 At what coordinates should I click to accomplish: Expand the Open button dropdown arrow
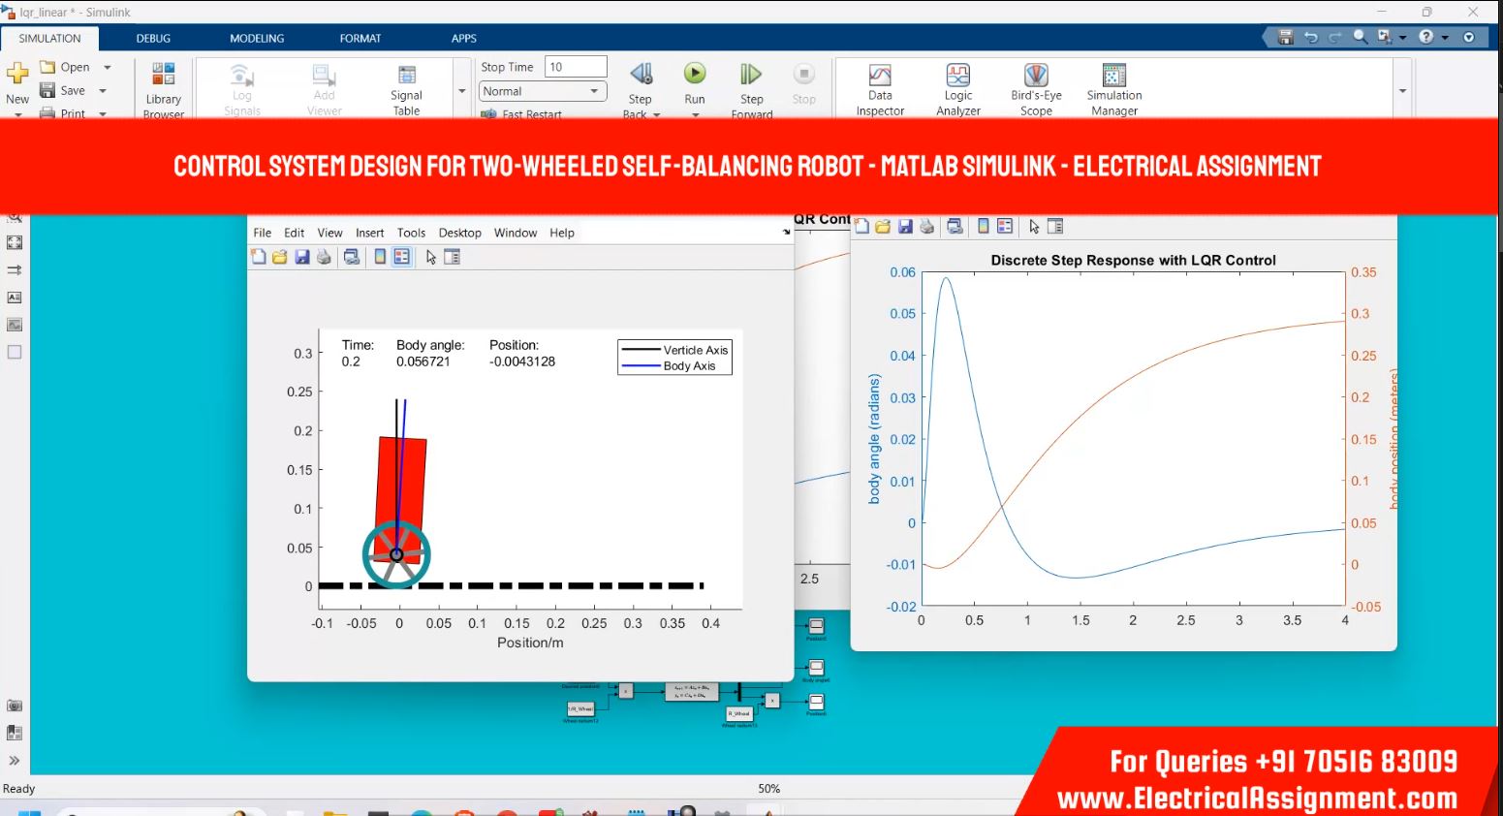click(108, 68)
